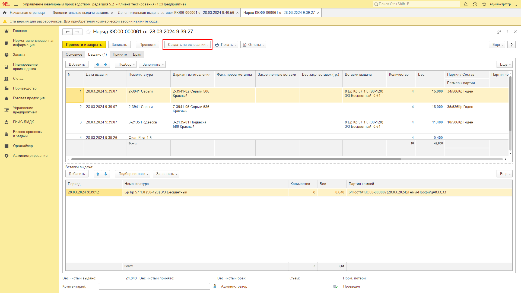Go forward with right arrow button
Screen dimensions: 521x293
point(77,32)
